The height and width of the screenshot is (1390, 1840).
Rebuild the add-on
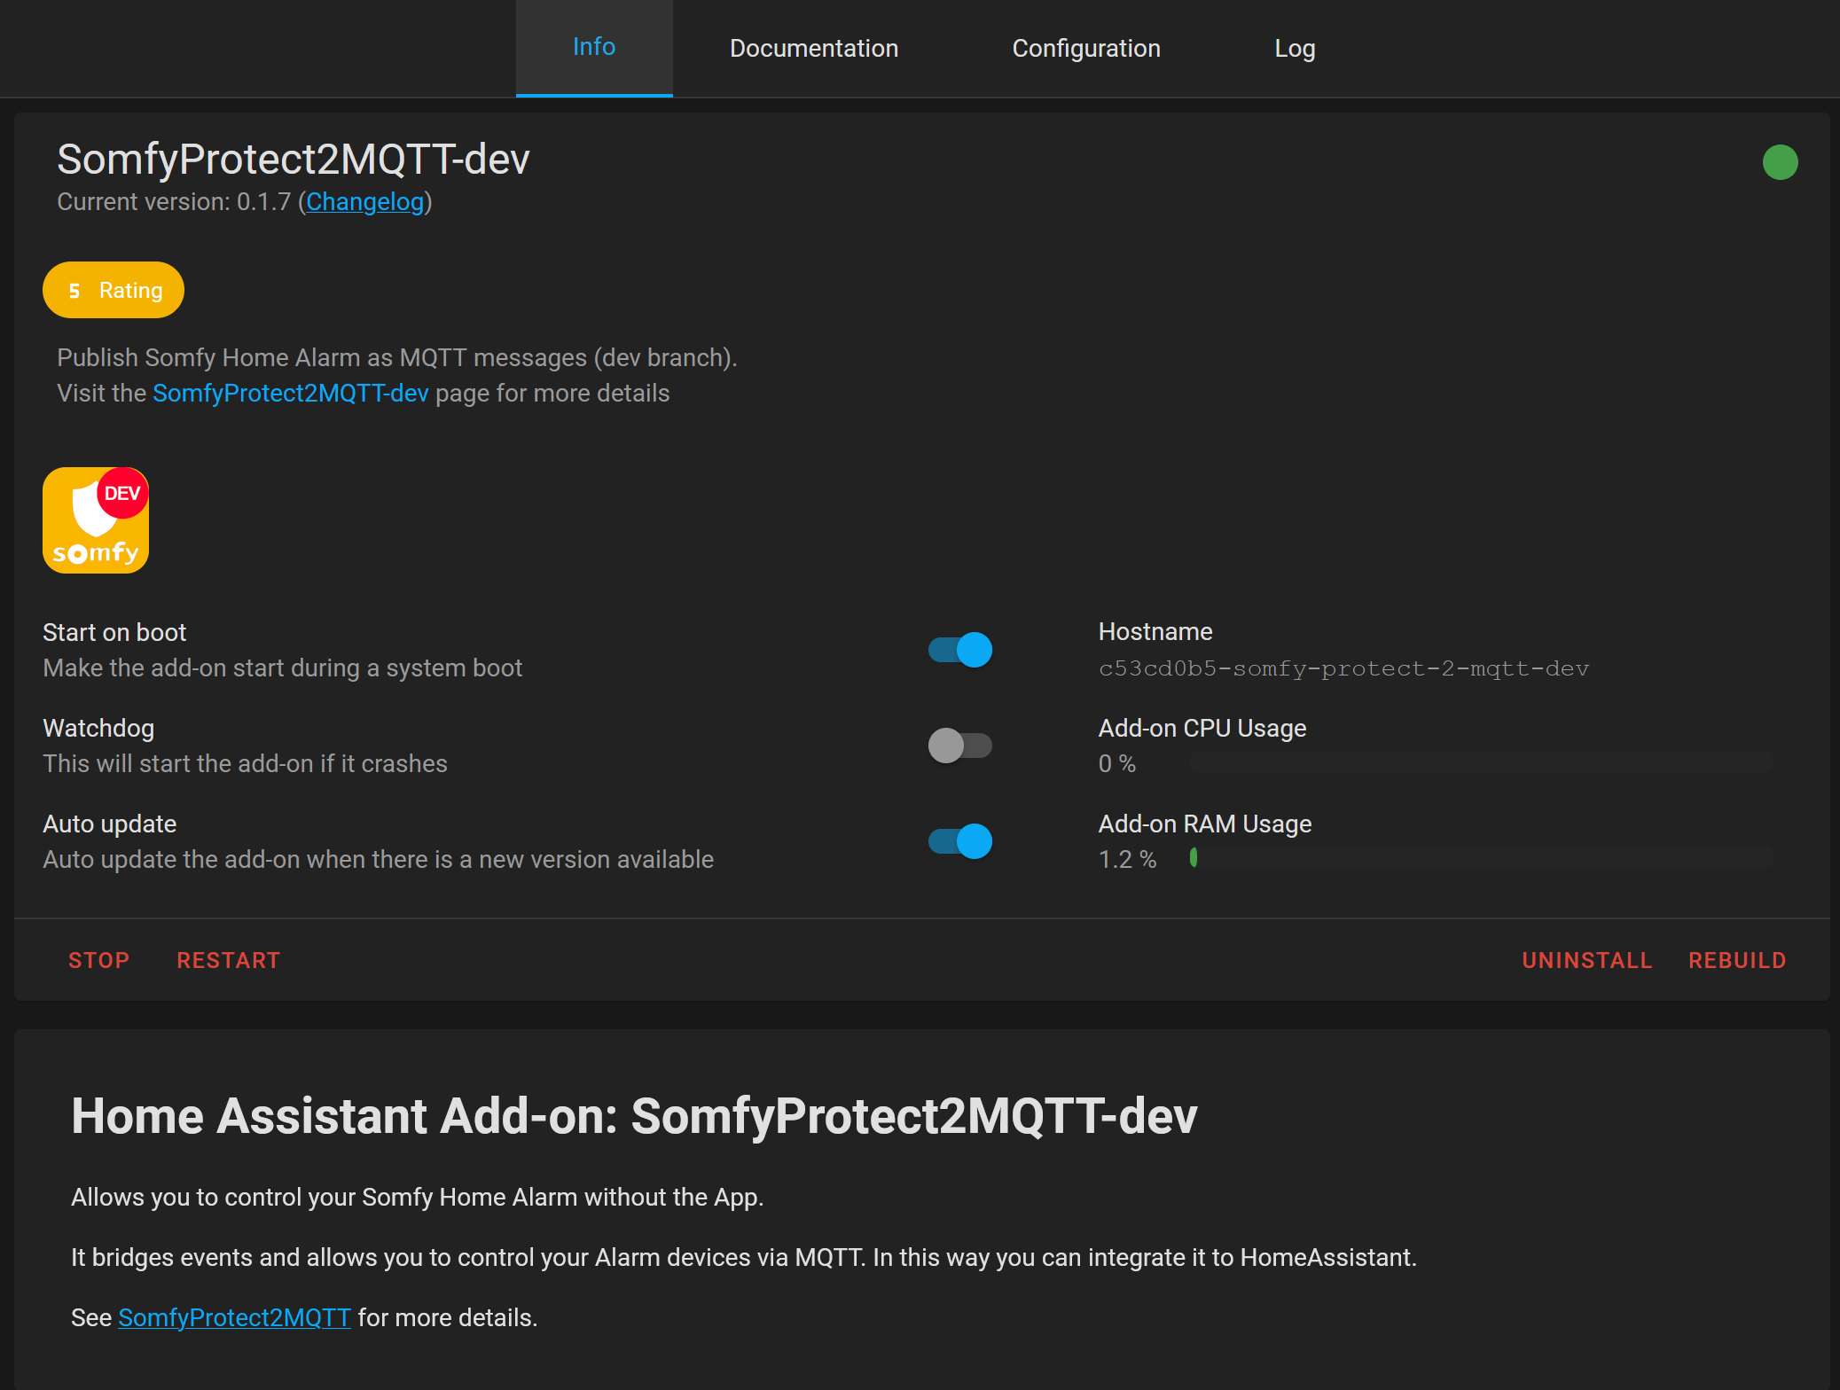[1737, 959]
